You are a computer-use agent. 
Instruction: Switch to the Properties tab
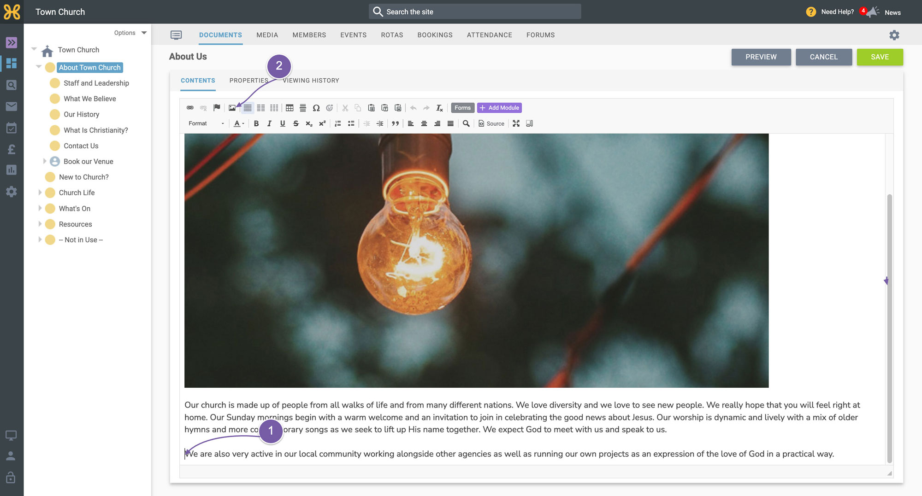coord(249,81)
